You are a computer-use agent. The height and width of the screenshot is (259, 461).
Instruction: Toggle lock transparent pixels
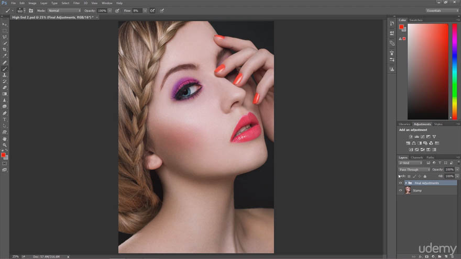pyautogui.click(x=409, y=176)
